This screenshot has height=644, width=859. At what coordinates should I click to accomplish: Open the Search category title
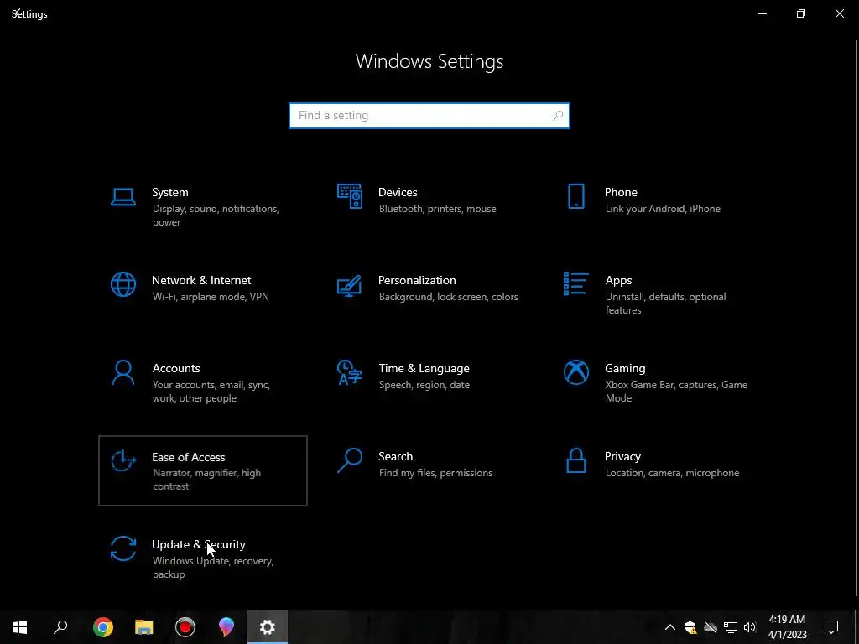click(x=396, y=457)
